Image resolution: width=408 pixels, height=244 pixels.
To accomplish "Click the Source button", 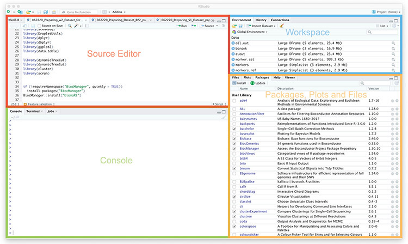I will [x=207, y=26].
